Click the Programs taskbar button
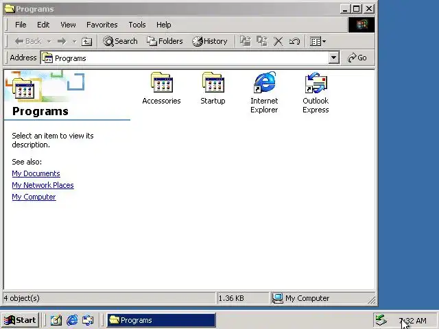 161,320
